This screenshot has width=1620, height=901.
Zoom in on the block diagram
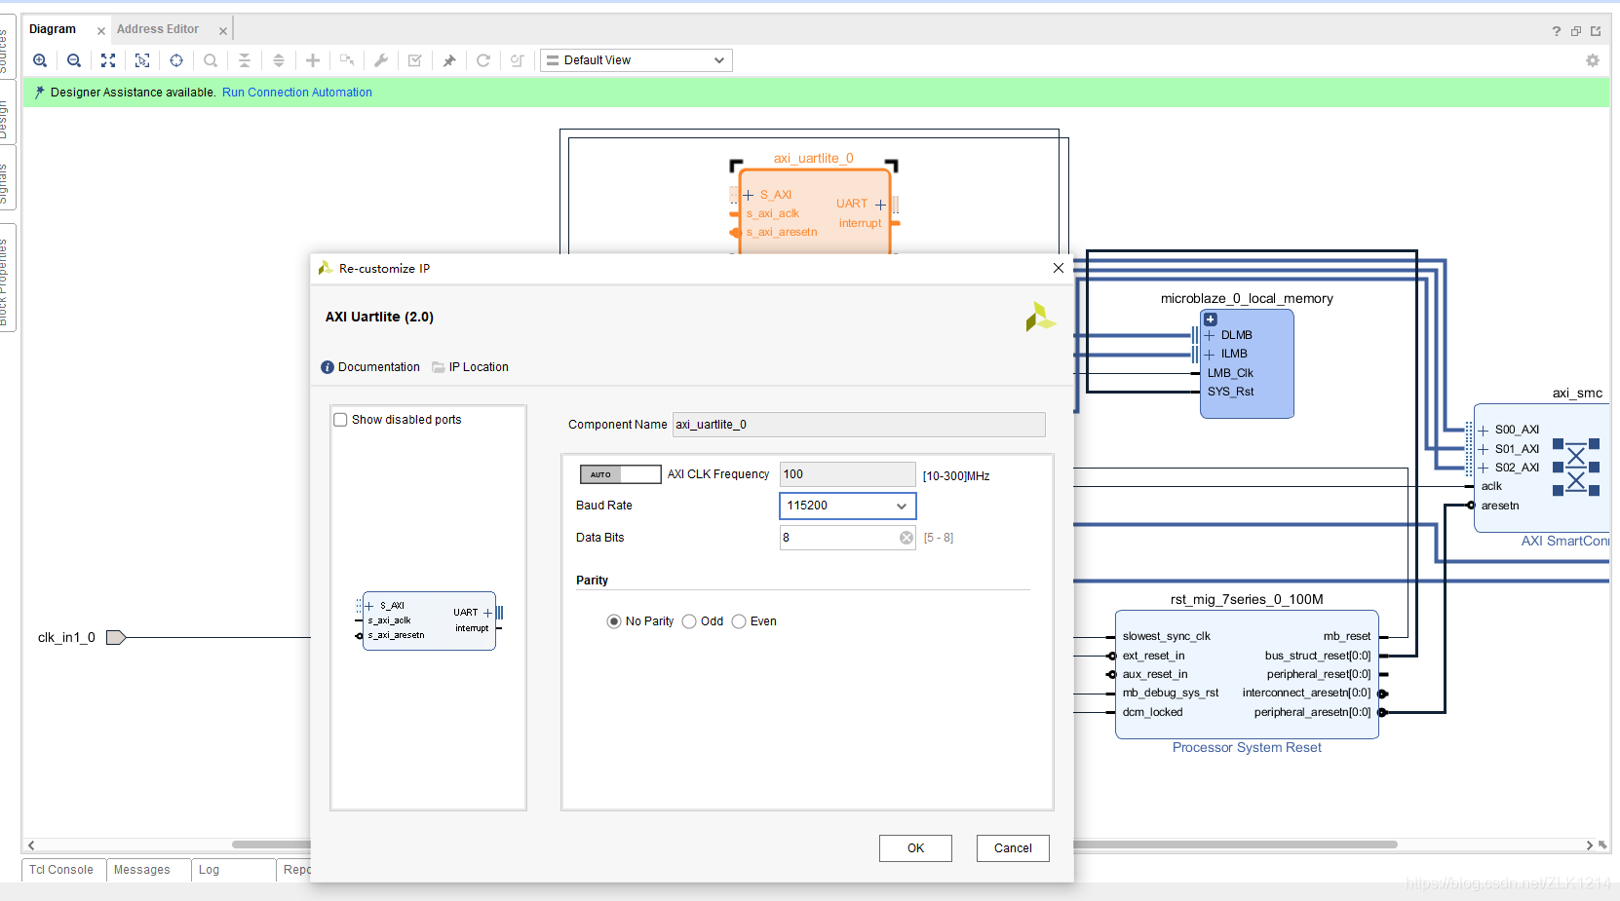40,60
